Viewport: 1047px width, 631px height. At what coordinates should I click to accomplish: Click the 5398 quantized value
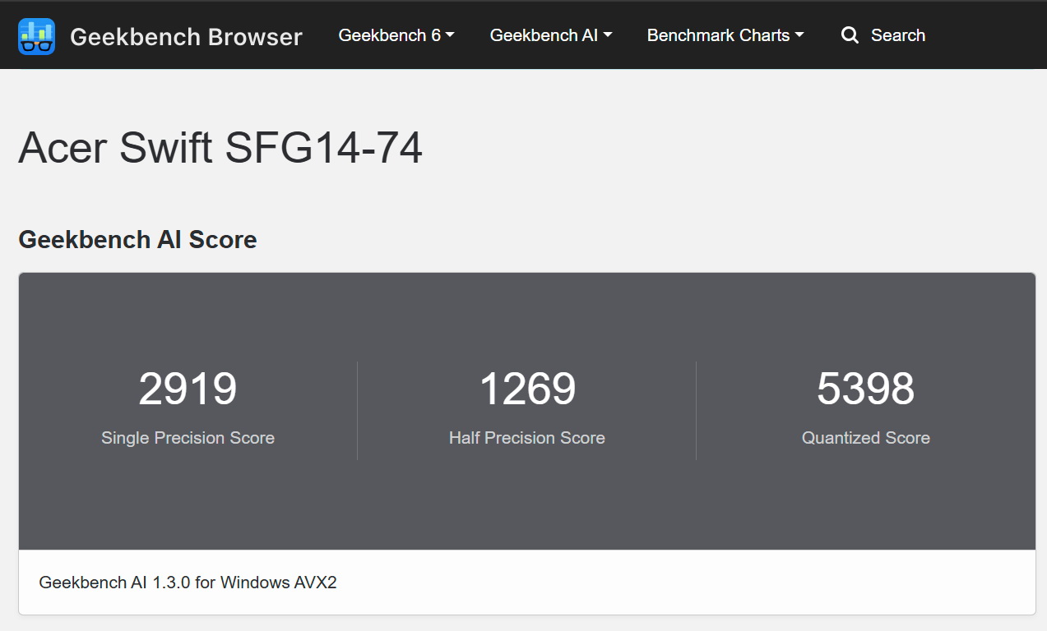click(x=865, y=389)
